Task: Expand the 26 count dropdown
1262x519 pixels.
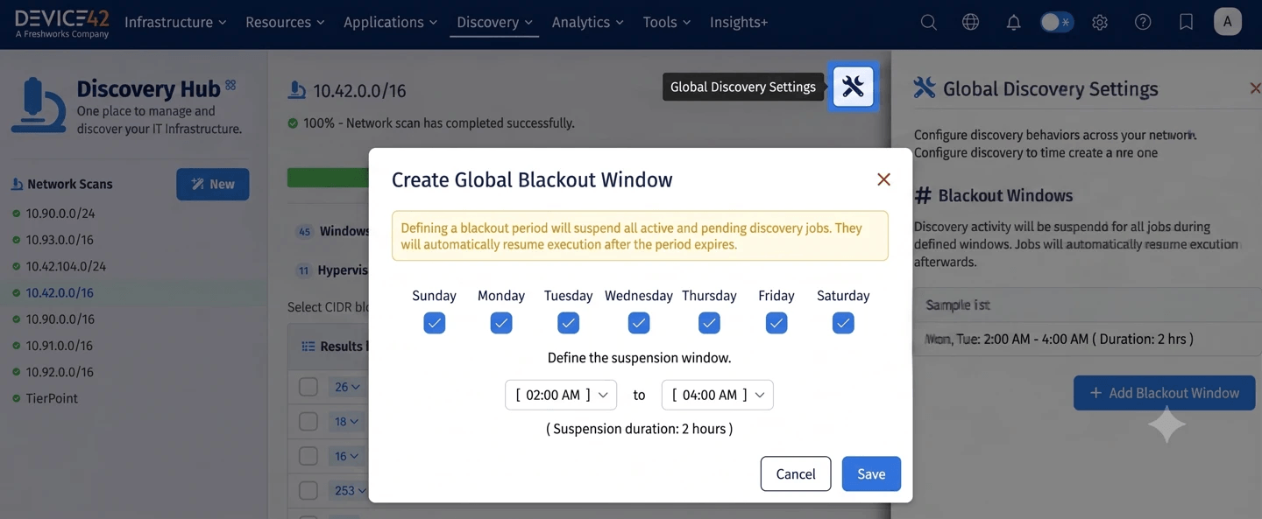Action: click(346, 387)
